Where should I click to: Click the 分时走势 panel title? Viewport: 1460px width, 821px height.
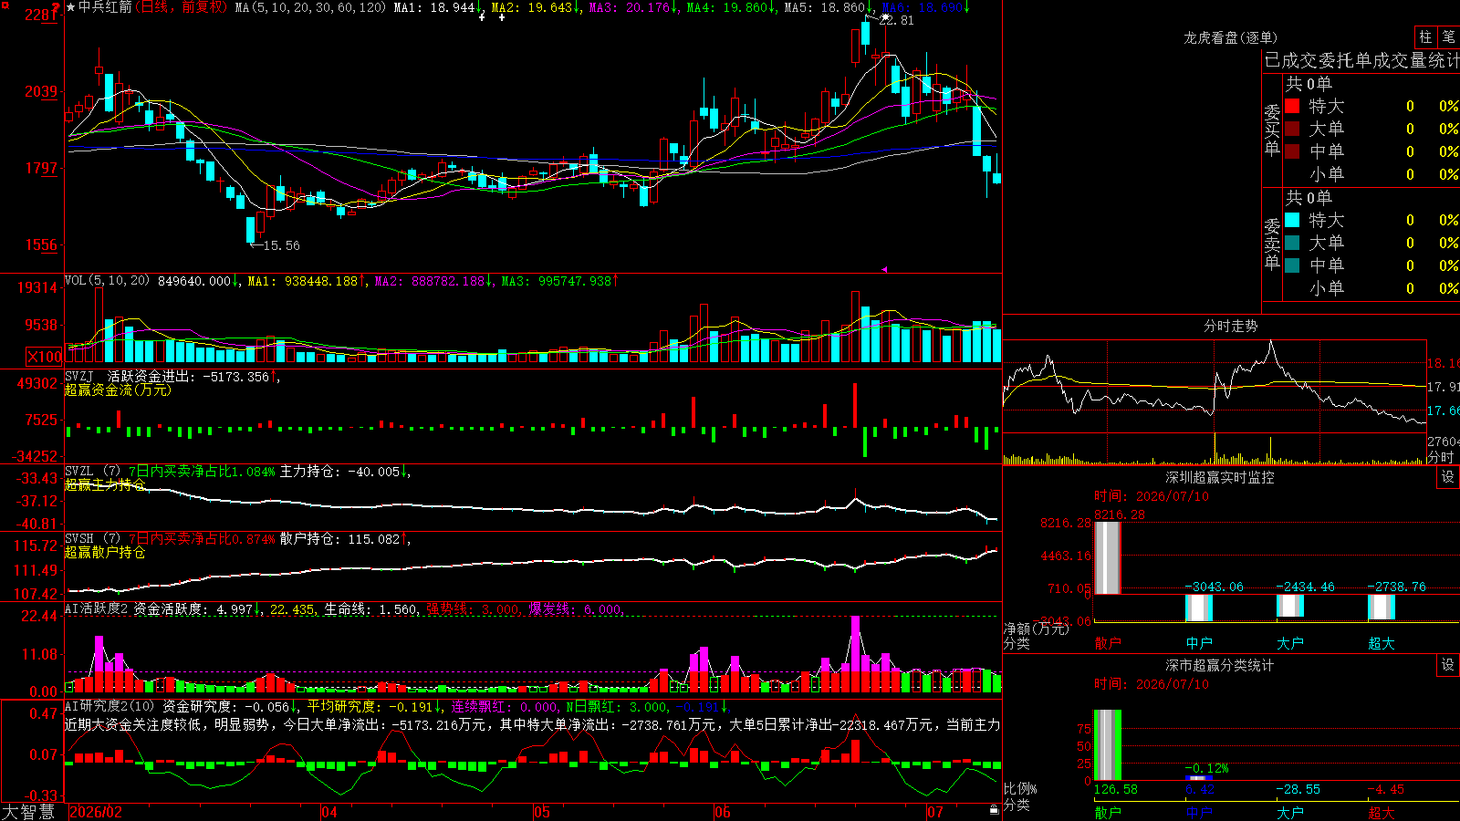[1231, 326]
